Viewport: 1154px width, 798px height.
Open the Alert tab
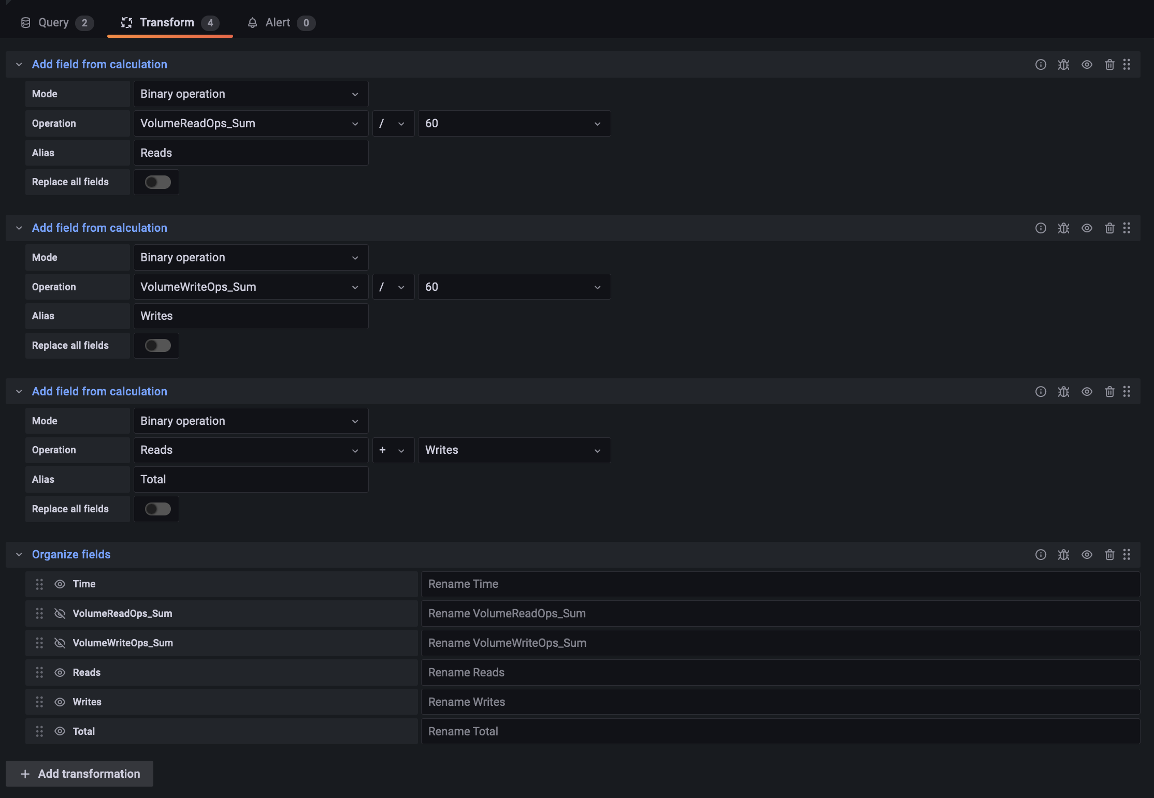(278, 22)
